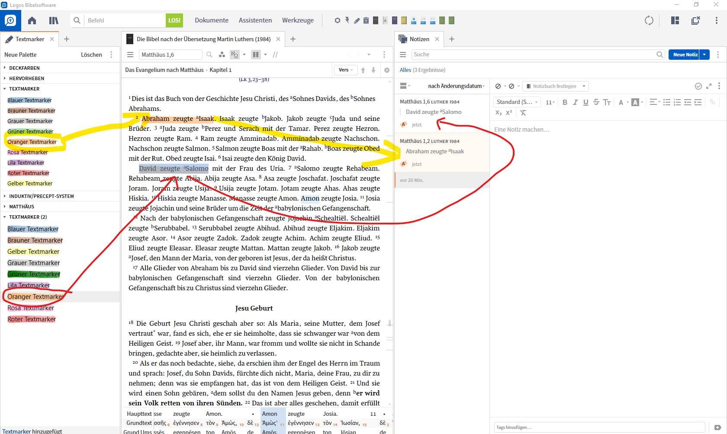Click the sync refresh icon in top bar
Screen dimensions: 727x434
click(649, 20)
